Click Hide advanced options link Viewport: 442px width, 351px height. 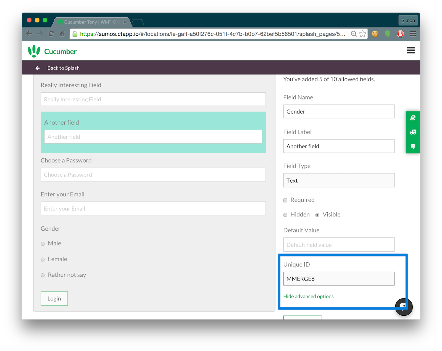(308, 296)
